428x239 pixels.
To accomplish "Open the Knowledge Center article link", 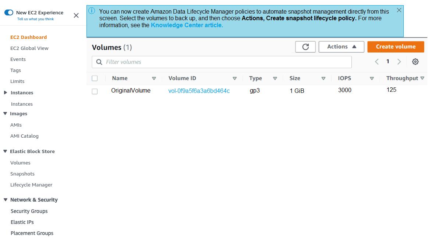I will pyautogui.click(x=187, y=25).
